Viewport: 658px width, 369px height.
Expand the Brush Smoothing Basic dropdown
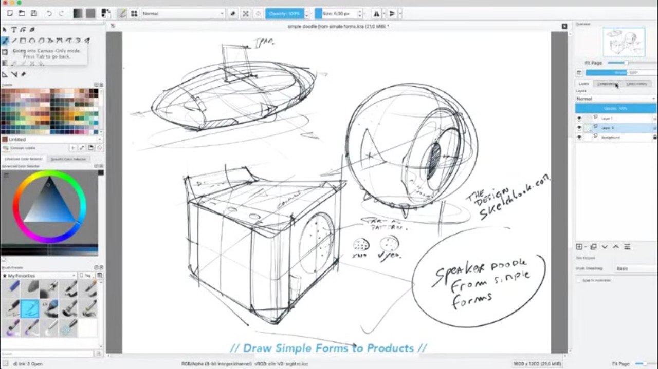[635, 268]
